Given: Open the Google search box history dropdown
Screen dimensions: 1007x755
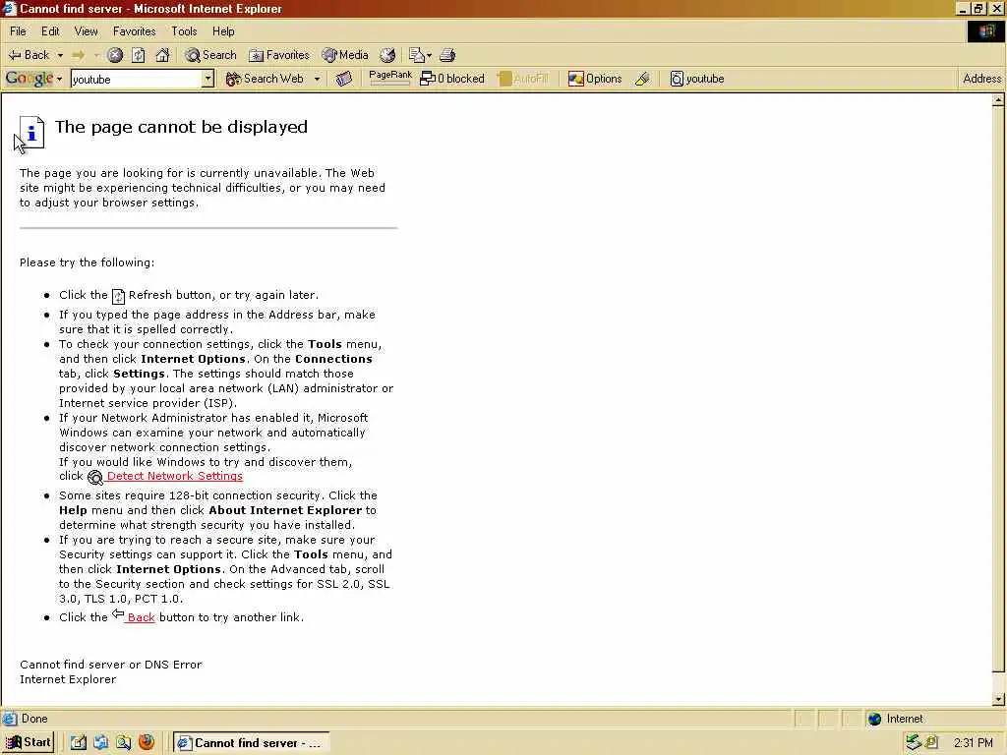Looking at the screenshot, I should 208,79.
